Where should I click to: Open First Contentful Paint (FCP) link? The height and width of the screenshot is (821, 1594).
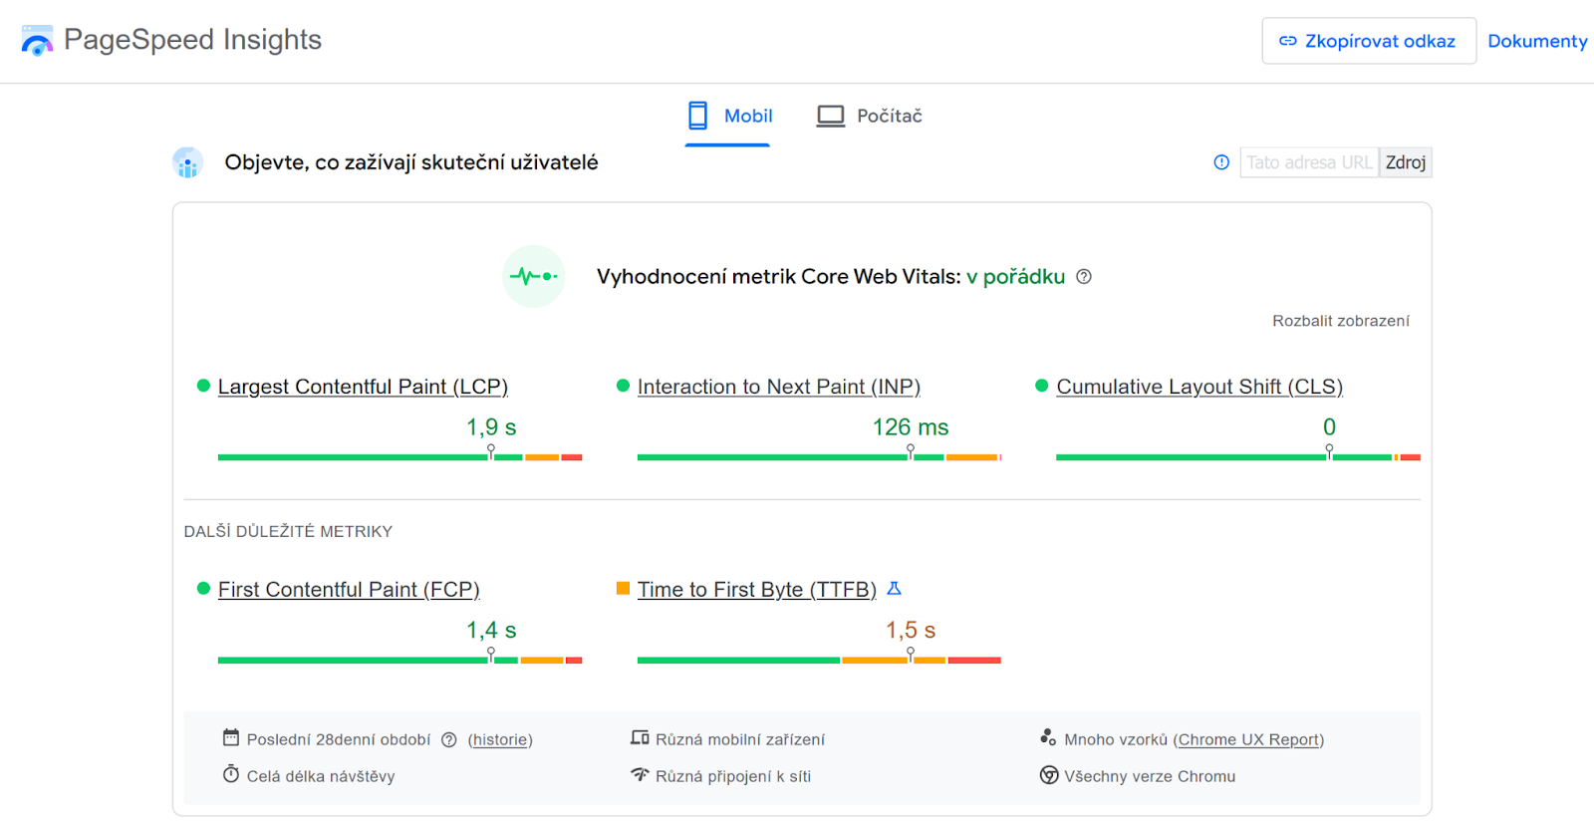(349, 590)
